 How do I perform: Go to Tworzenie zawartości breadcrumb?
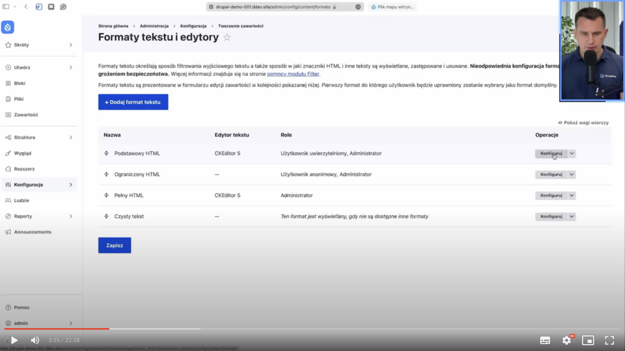tap(241, 26)
